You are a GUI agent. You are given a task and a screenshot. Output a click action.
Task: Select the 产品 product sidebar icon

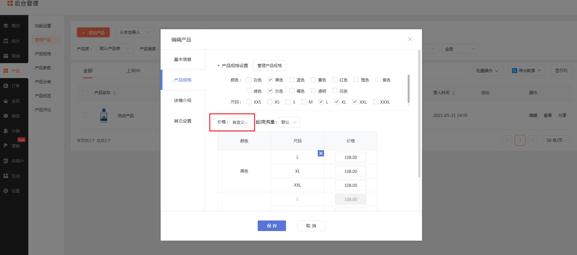point(6,71)
